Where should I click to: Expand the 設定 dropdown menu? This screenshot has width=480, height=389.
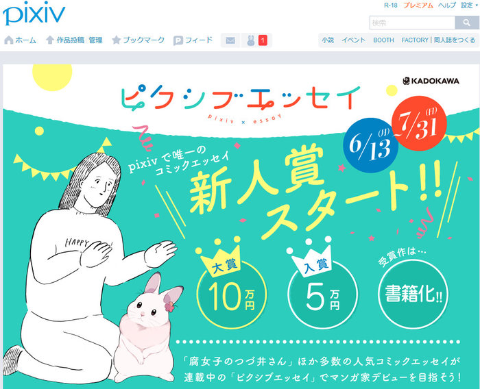469,5
